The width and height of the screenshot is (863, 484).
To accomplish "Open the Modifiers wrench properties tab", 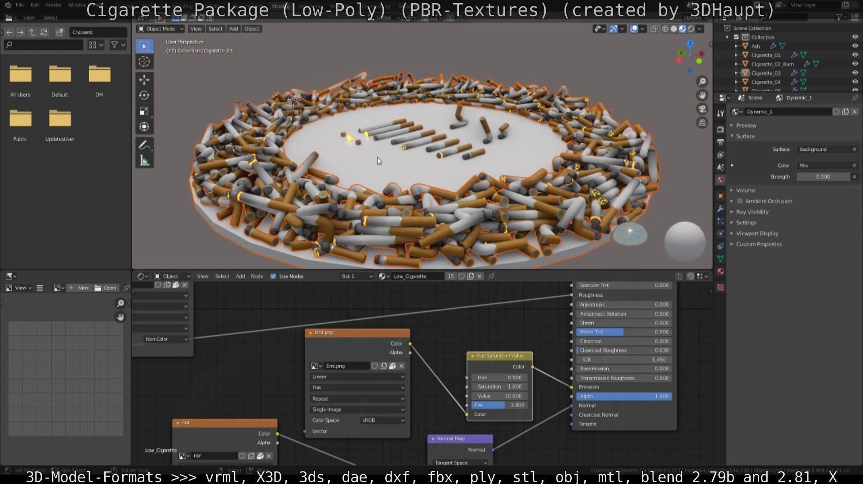I will [721, 209].
